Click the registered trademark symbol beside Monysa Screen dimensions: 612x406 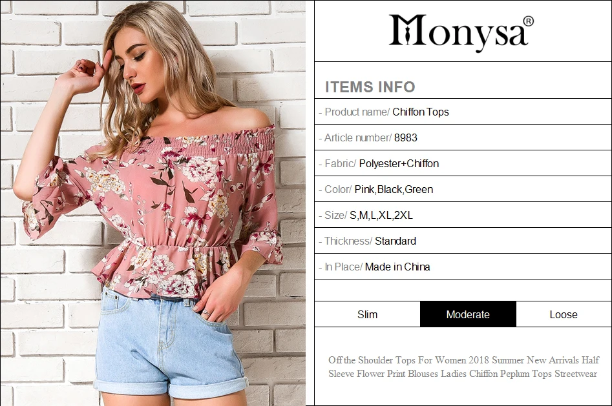click(528, 21)
